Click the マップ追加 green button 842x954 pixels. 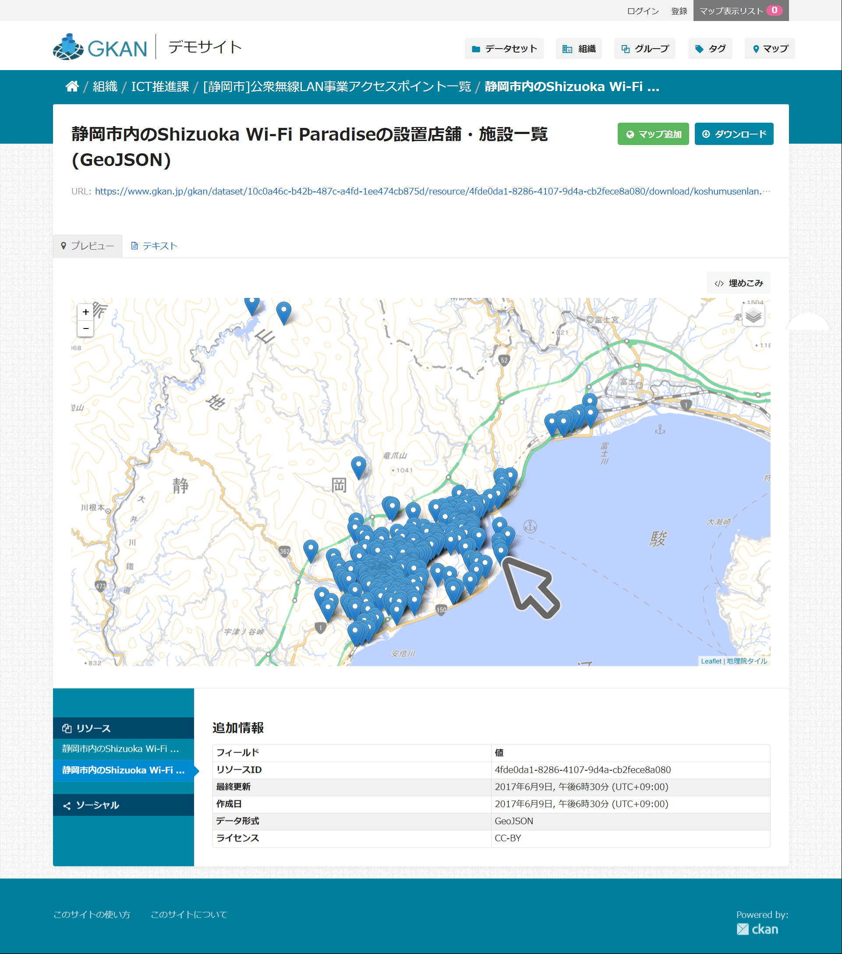click(x=653, y=134)
